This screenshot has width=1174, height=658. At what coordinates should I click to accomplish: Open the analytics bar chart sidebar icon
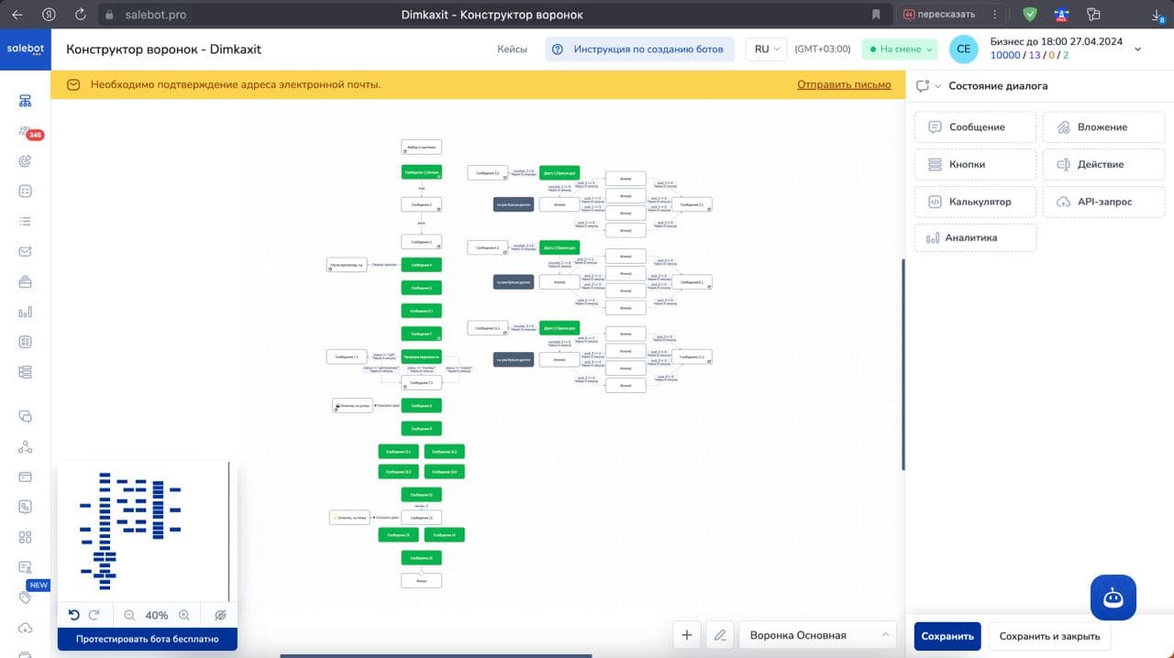(25, 312)
